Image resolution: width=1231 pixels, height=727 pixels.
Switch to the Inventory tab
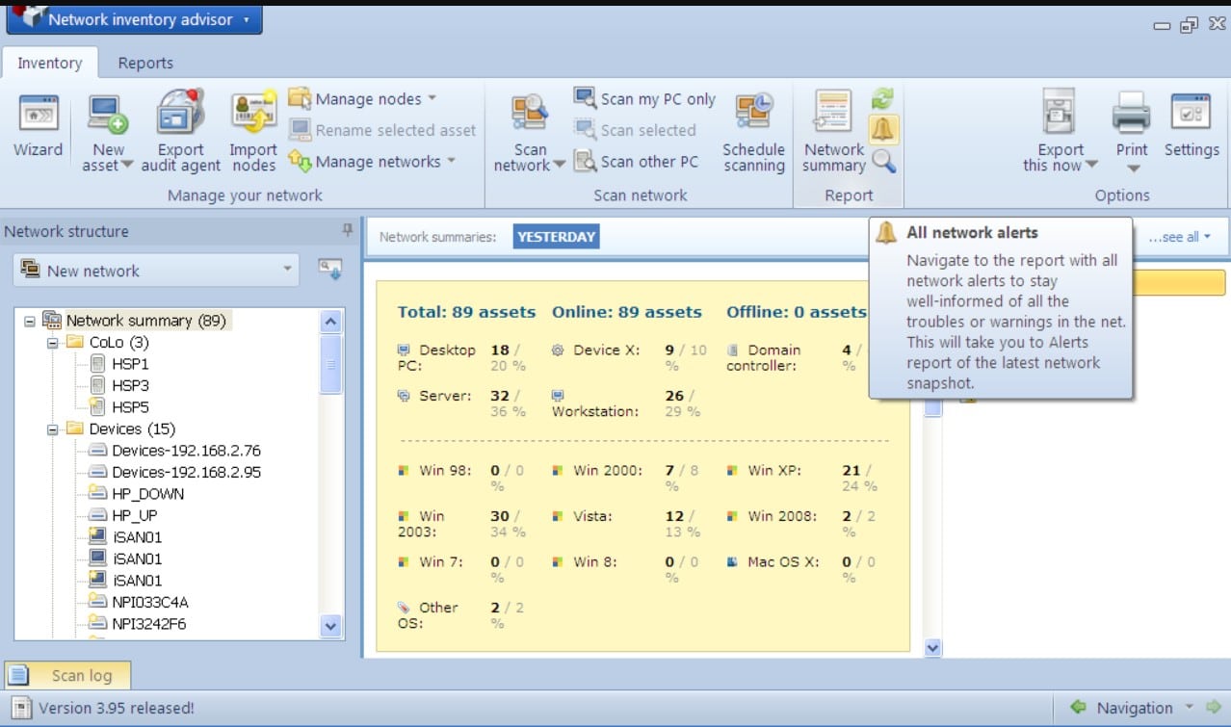(x=49, y=63)
